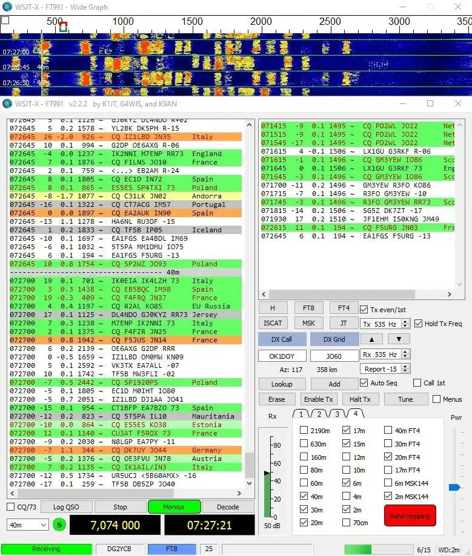Viewport: 472px width, 556px height.
Task: Click the green S sync indicator
Action: (x=59, y=525)
